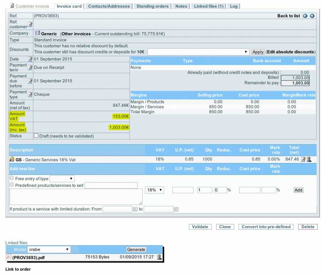Edit the Payment type pencil icon
Viewport: 322px width, 276px height.
click(x=30, y=94)
